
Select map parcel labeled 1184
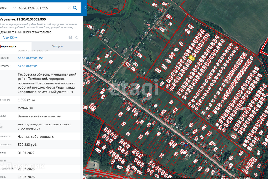(164, 67)
